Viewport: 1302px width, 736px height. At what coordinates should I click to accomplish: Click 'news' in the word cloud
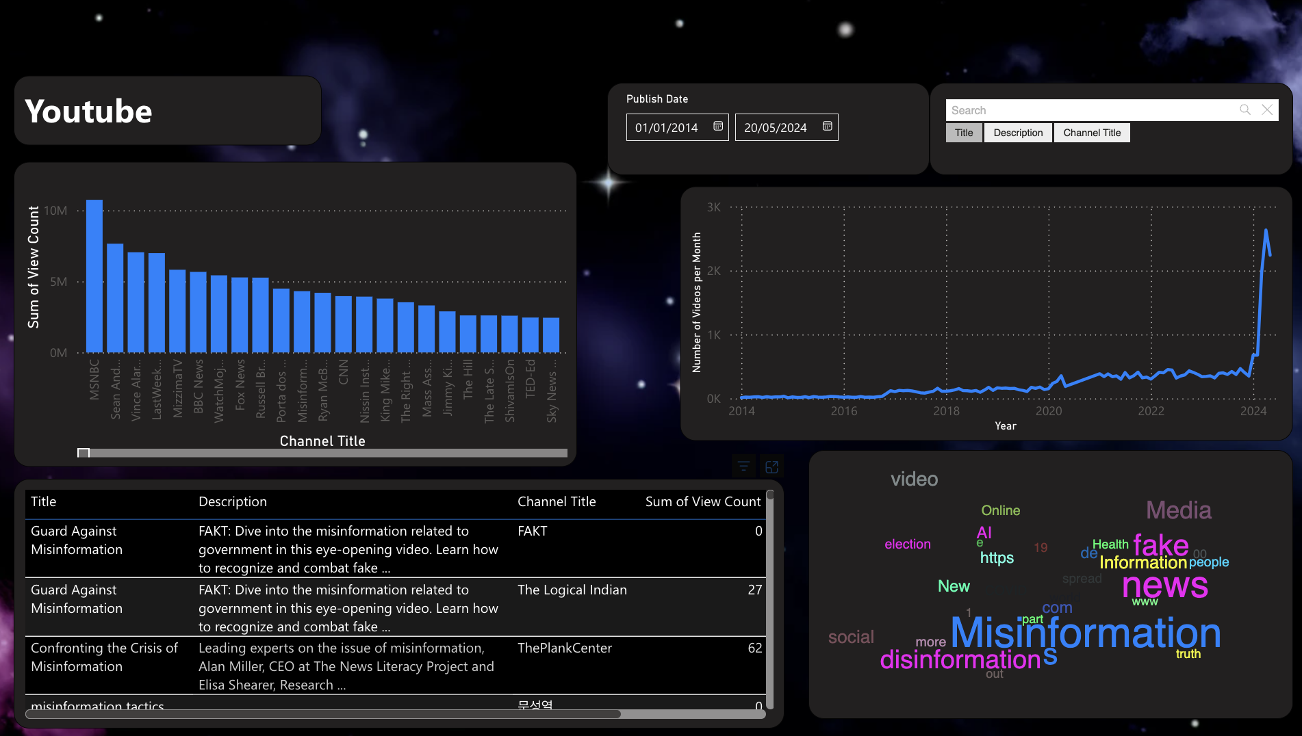tap(1165, 586)
